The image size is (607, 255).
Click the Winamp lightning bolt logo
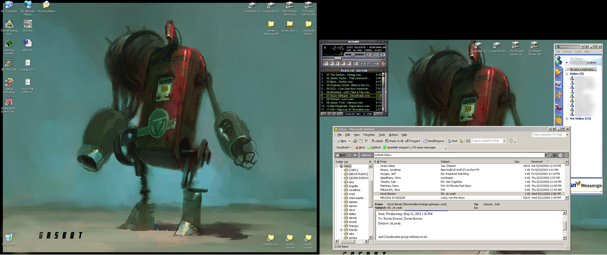tap(382, 63)
